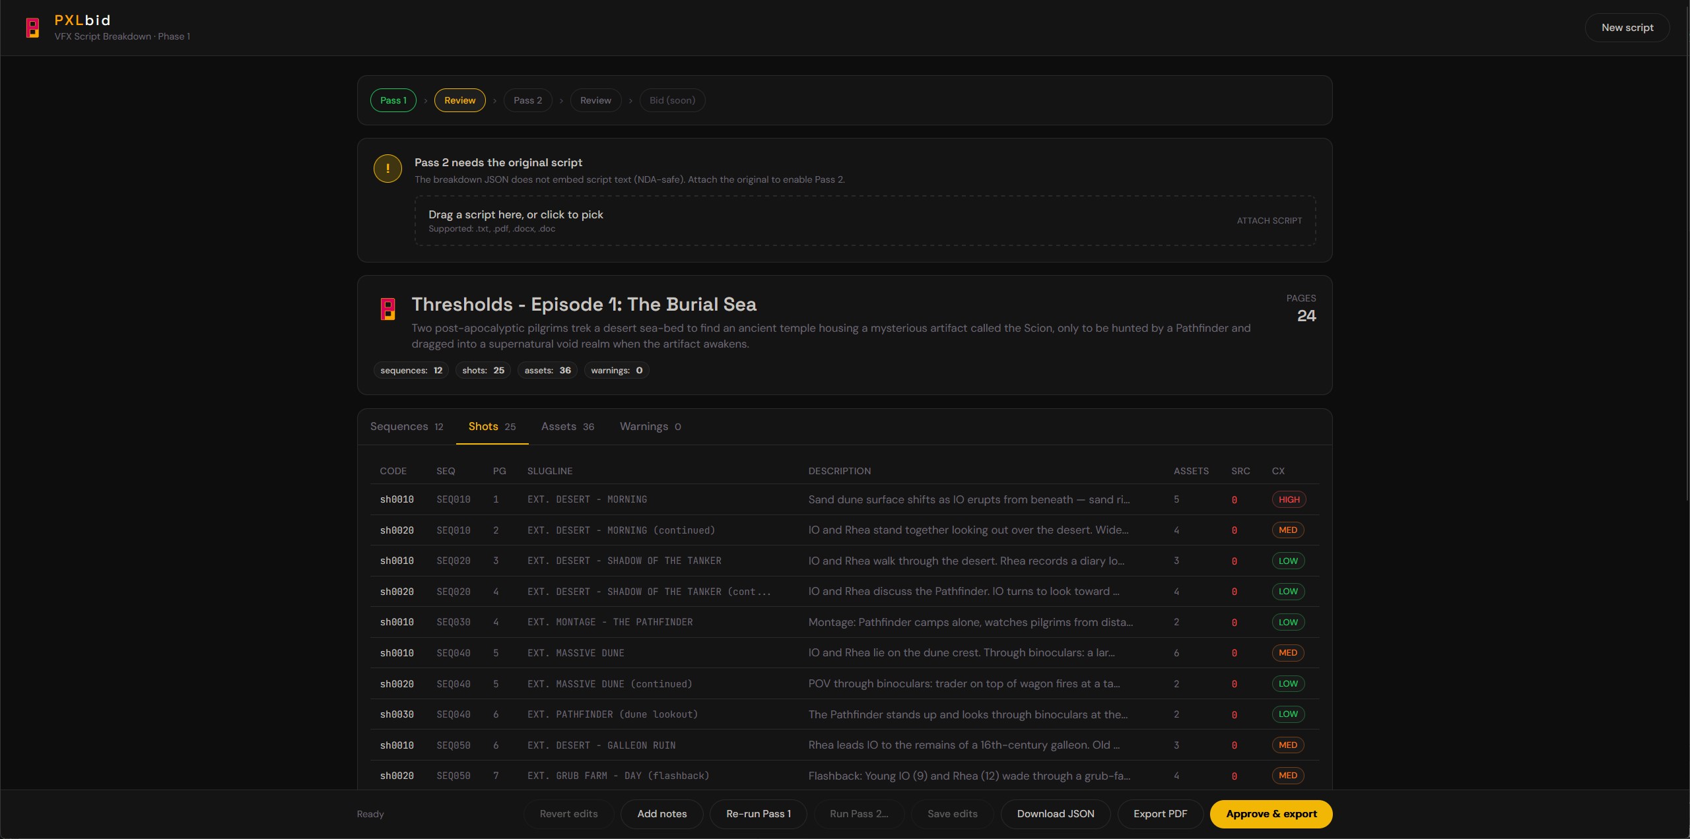Click the CODE column header
The height and width of the screenshot is (839, 1690).
(x=393, y=471)
